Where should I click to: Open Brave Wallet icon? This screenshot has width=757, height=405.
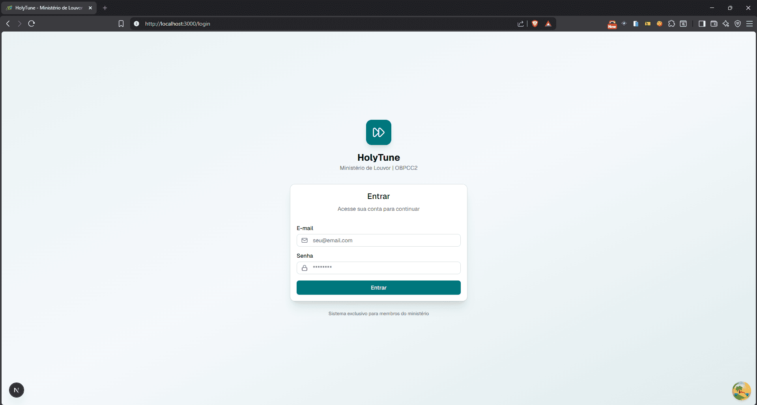coord(714,24)
